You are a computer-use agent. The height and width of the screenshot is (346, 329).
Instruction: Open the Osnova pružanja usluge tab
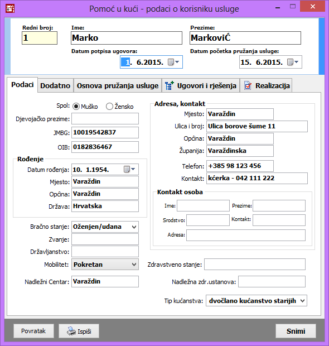(x=118, y=85)
